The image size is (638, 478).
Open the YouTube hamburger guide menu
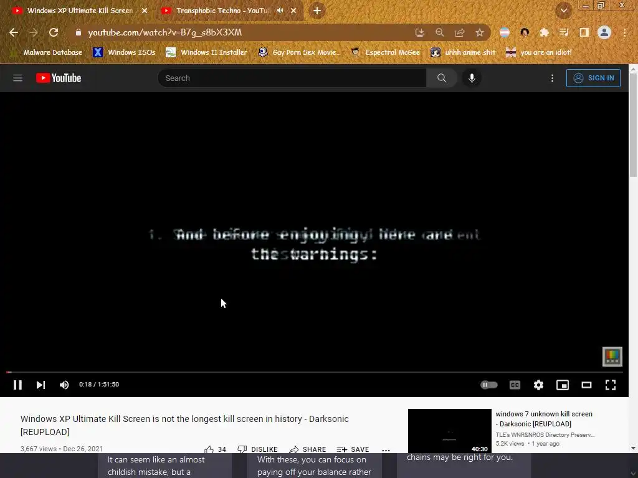pos(17,78)
